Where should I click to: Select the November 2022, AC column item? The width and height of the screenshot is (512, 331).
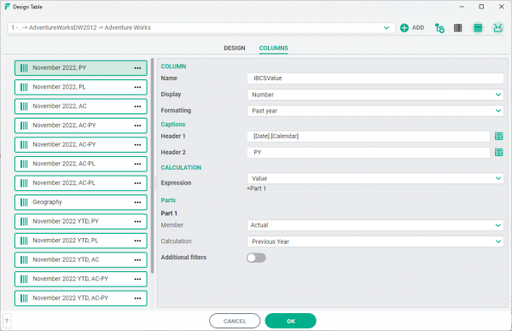[x=81, y=107]
